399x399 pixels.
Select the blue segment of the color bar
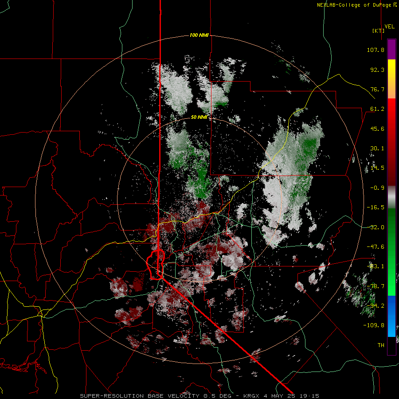click(391, 316)
